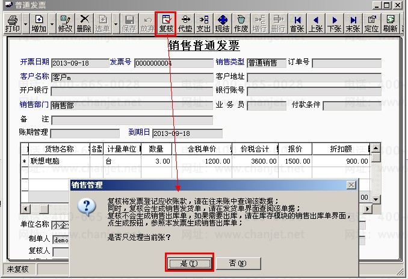Click the 删行 delete row icon

click(x=279, y=23)
